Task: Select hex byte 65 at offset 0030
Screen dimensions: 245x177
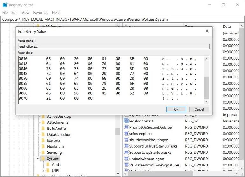Action: point(48,59)
